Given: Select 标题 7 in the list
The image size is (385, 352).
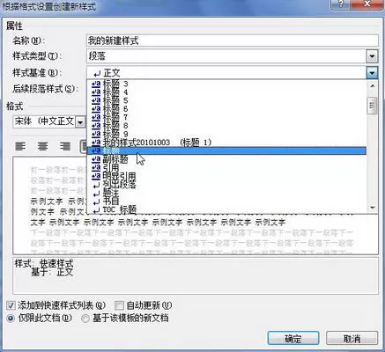Looking at the screenshot, I should point(226,117).
